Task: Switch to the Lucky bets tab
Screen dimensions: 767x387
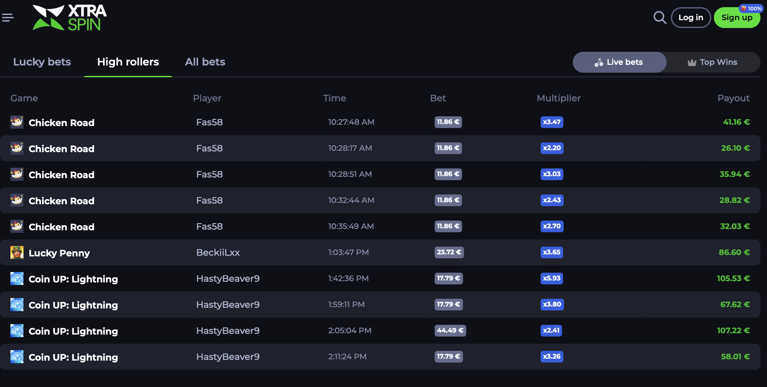Action: click(x=42, y=62)
